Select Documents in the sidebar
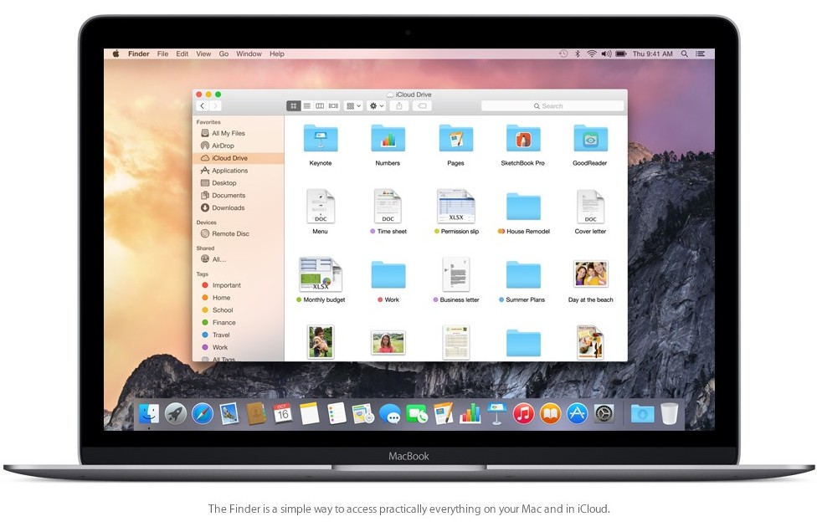This screenshot has height=532, width=817. (x=238, y=196)
